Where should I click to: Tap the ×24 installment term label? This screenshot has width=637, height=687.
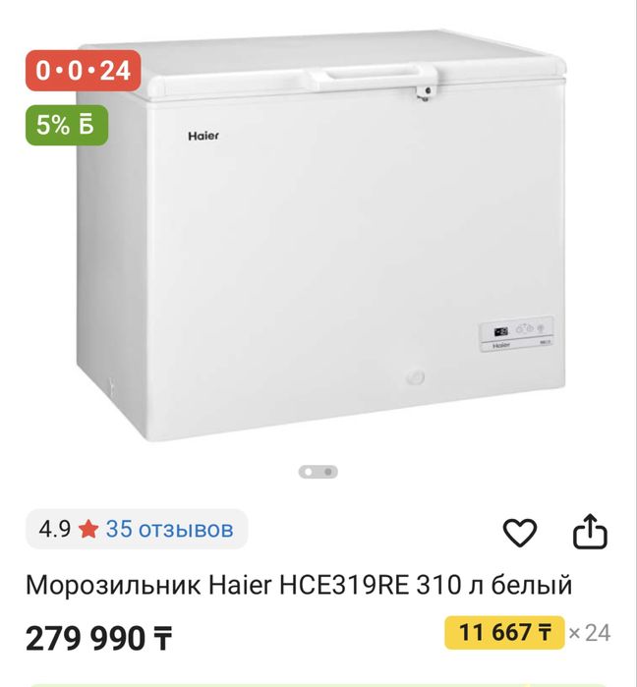click(x=589, y=633)
